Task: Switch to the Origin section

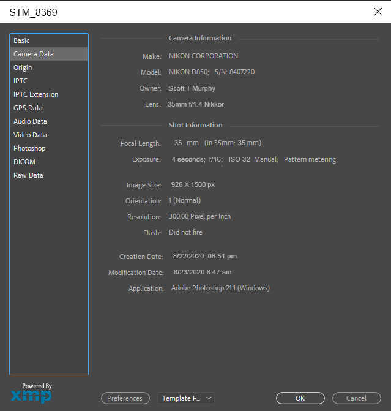Action: [23, 67]
